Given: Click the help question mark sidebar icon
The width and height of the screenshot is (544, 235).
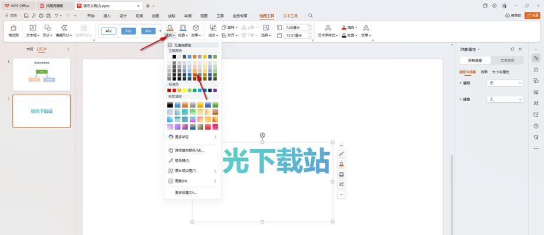Looking at the screenshot, I should click(536, 126).
